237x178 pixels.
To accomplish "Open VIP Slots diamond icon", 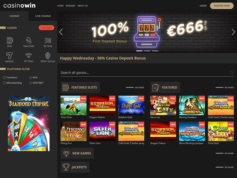I will (29, 55).
